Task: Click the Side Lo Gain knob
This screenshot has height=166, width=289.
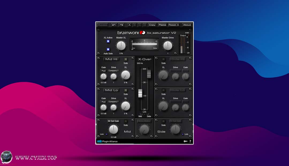Action: click(x=185, y=107)
